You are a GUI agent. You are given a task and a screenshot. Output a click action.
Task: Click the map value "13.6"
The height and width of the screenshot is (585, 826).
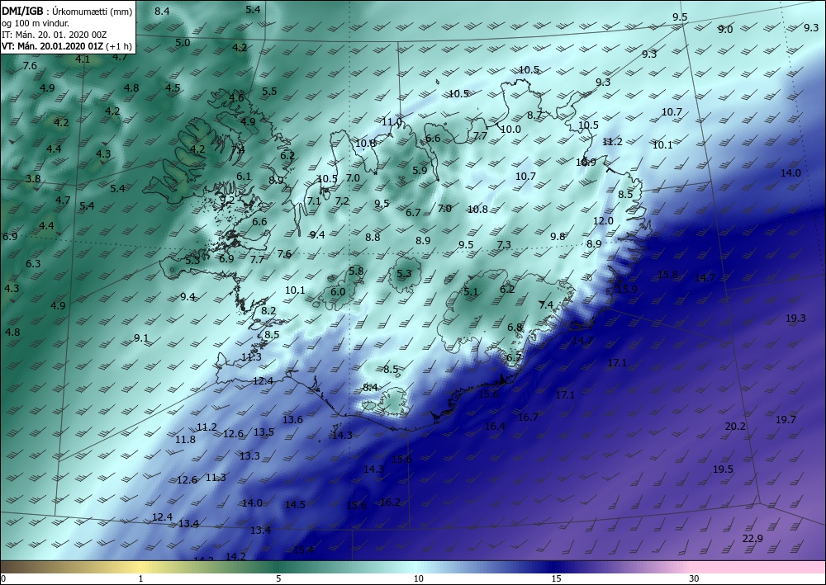(x=292, y=419)
